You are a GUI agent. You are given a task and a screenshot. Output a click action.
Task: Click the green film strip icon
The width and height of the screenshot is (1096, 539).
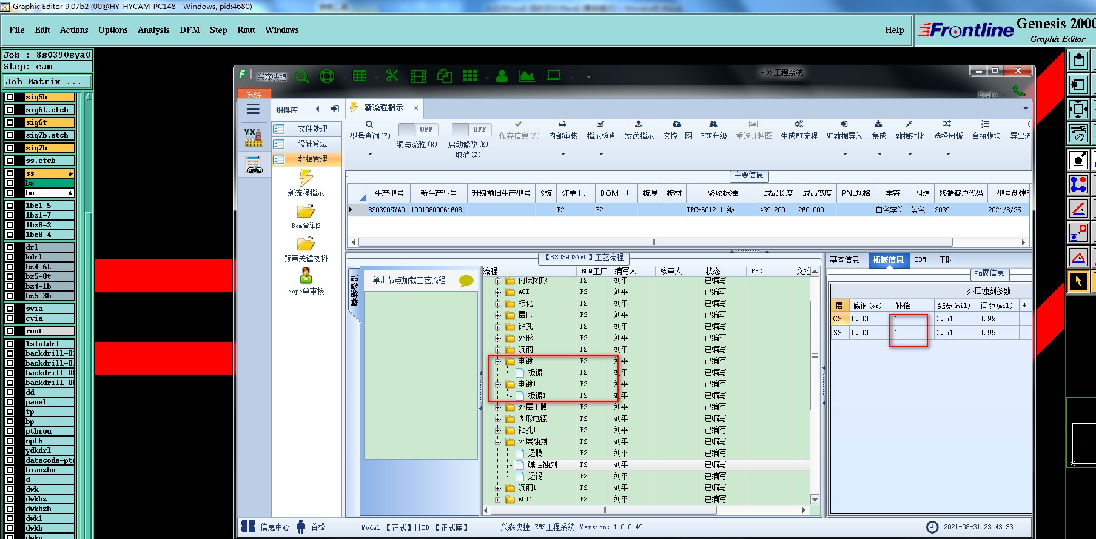tap(419, 76)
